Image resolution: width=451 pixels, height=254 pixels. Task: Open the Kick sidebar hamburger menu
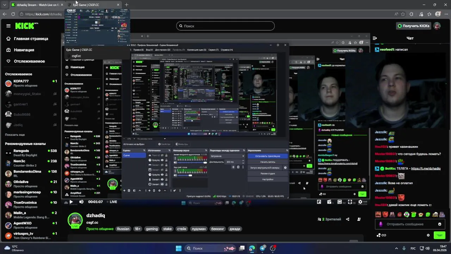[x=8, y=26]
